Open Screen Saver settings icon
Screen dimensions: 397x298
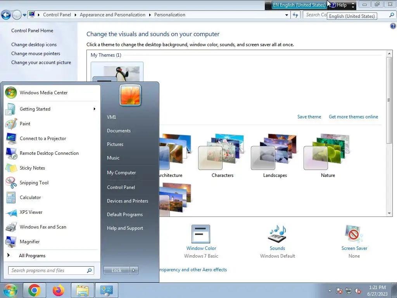click(x=354, y=234)
